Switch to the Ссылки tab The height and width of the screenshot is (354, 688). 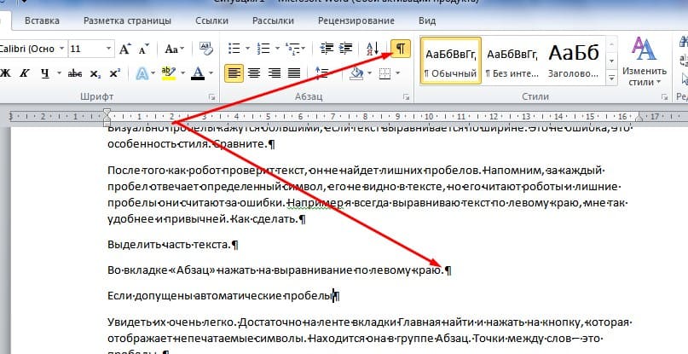[x=212, y=20]
